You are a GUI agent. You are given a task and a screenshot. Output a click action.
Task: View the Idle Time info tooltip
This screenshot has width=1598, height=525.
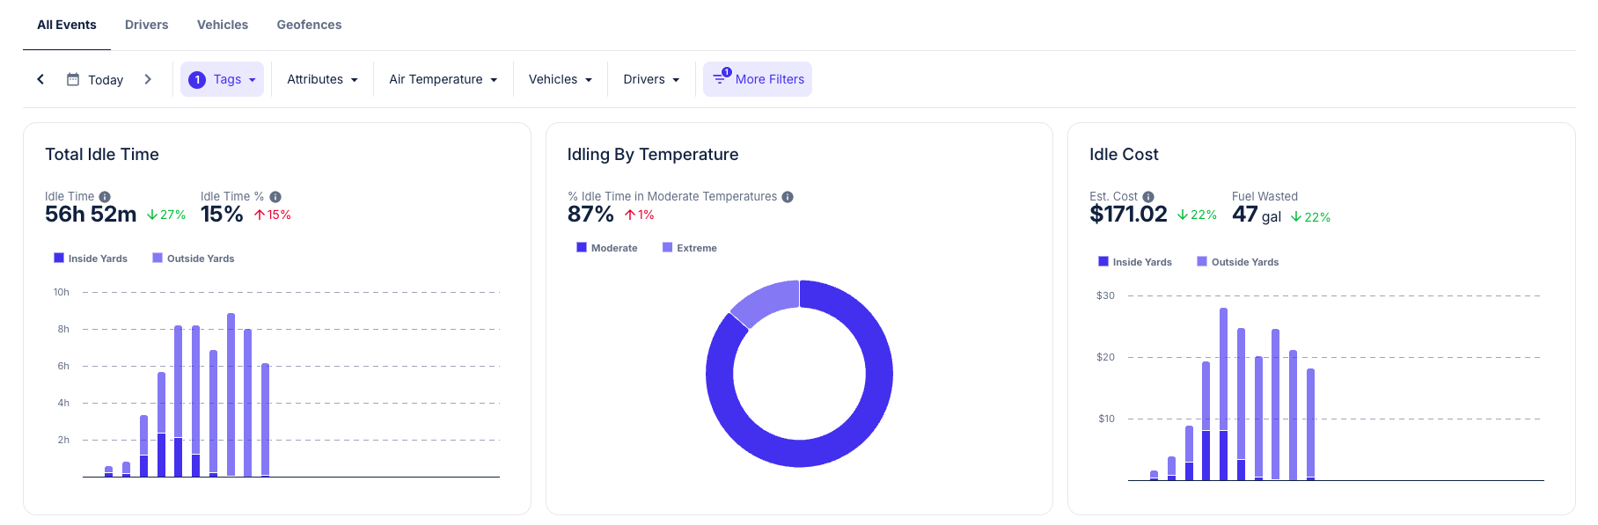coord(106,196)
